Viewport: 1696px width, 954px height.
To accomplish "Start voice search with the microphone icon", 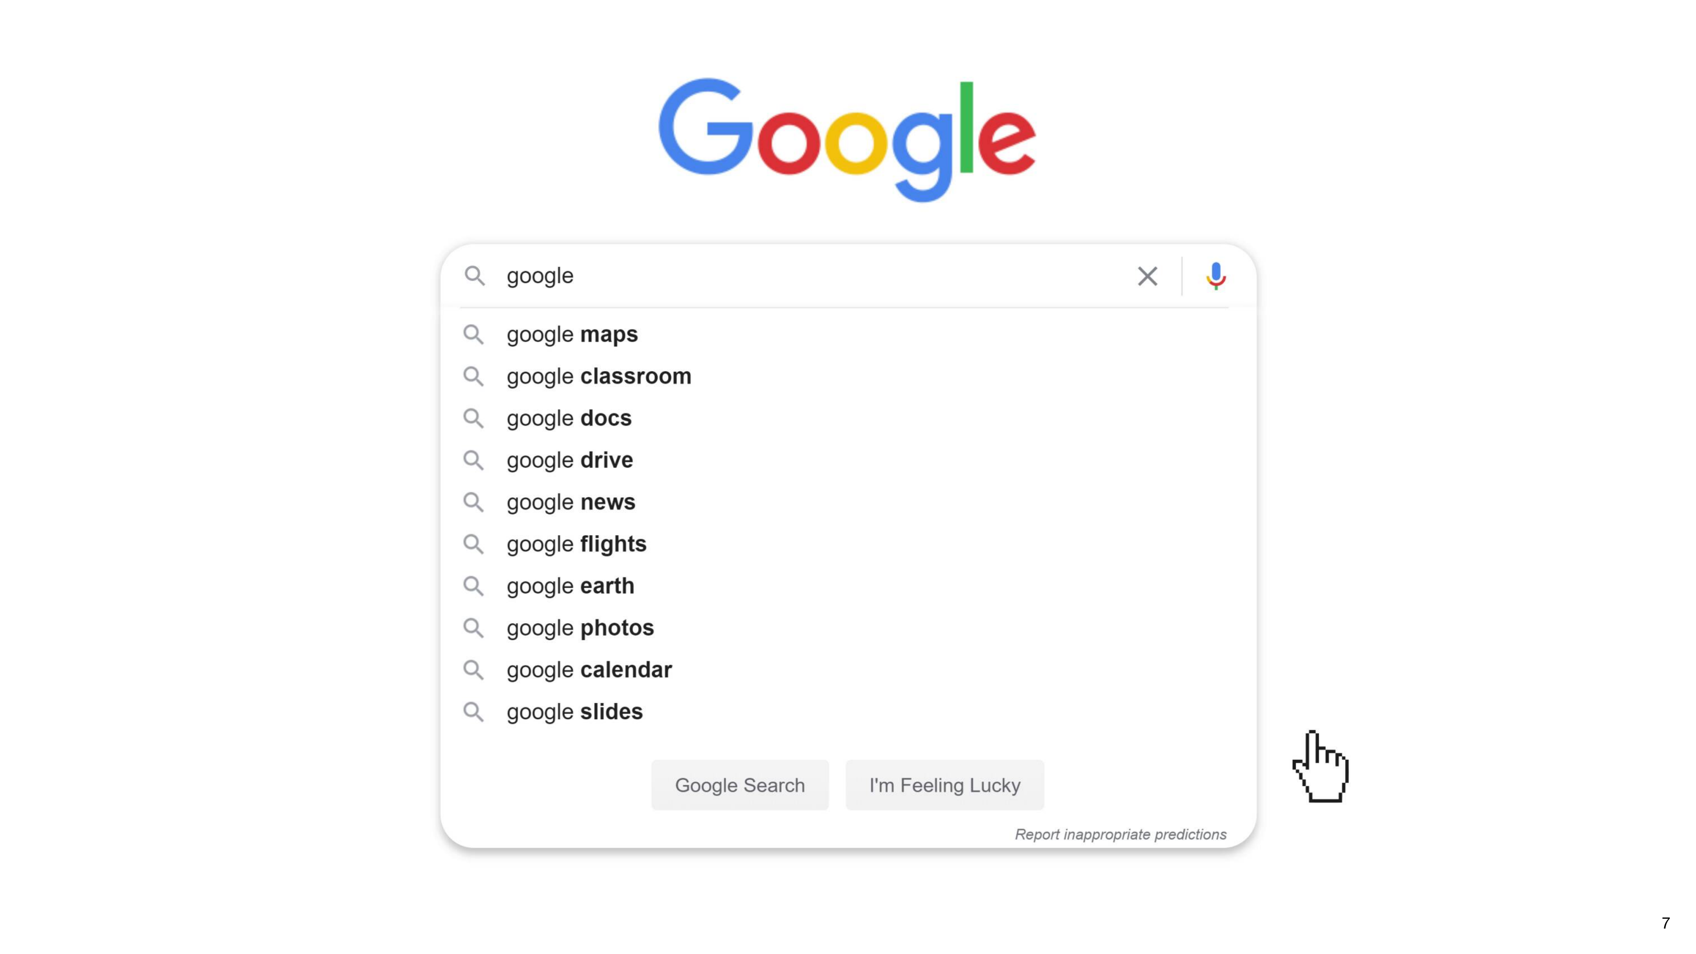I will click(x=1215, y=276).
